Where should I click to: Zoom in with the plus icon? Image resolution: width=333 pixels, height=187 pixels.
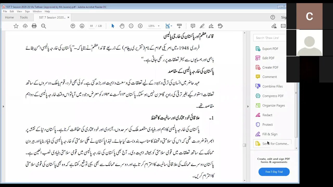point(140,26)
